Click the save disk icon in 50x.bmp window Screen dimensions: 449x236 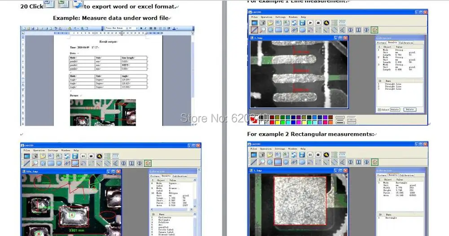(x=75, y=156)
